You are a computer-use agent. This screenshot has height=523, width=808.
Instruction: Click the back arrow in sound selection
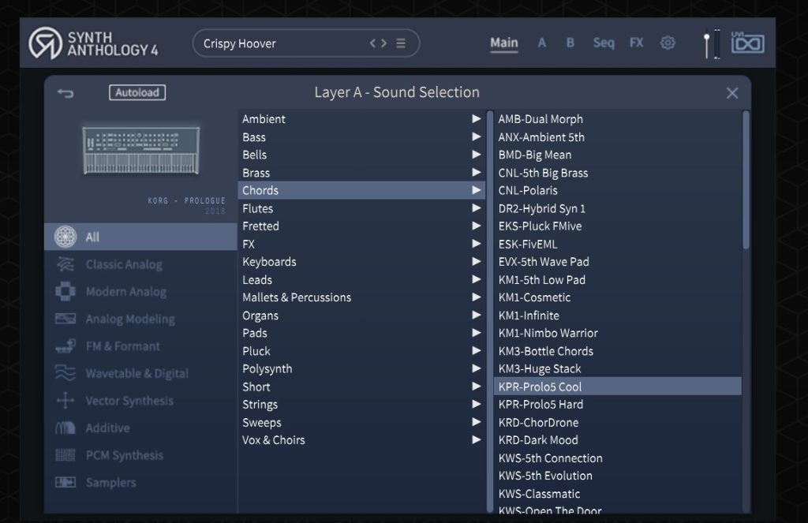65,93
